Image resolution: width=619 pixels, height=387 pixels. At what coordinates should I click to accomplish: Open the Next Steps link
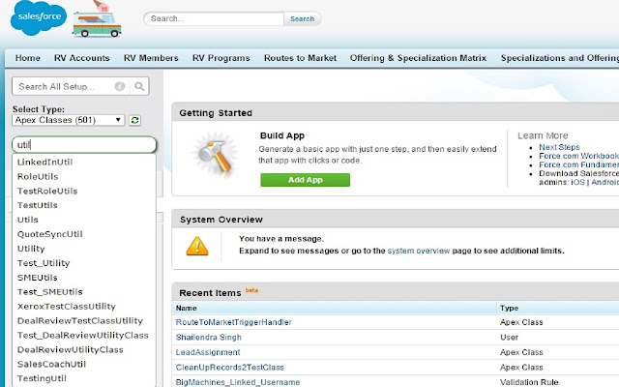pos(559,147)
